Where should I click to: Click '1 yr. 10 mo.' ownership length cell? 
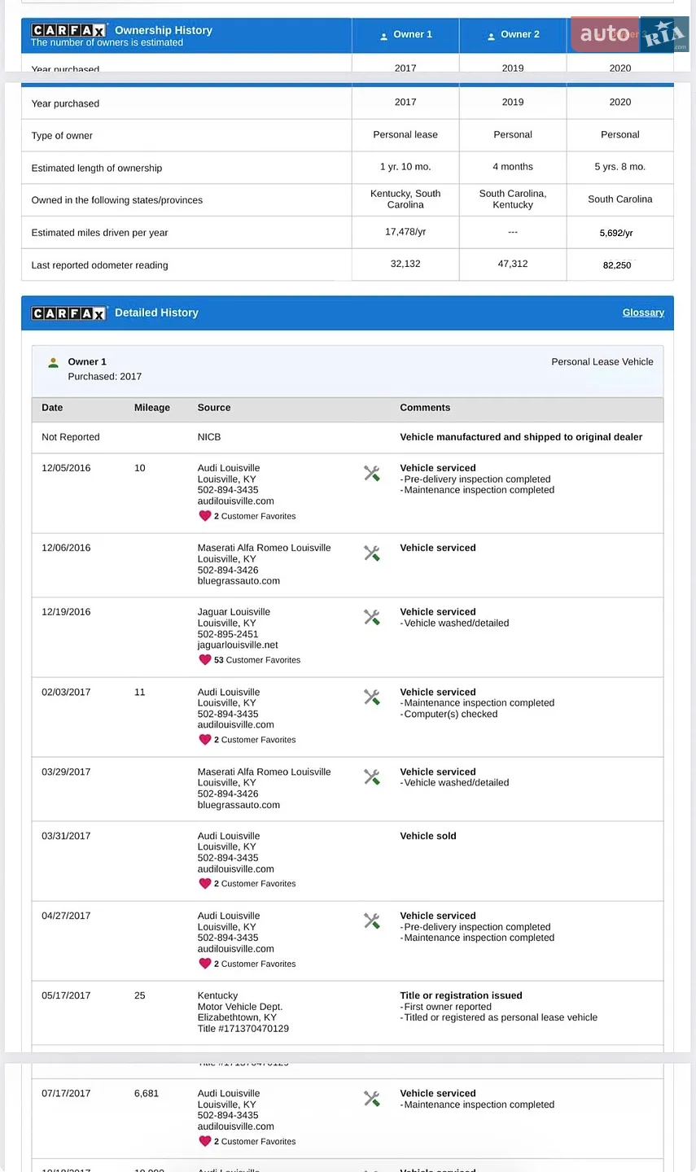[x=405, y=167]
